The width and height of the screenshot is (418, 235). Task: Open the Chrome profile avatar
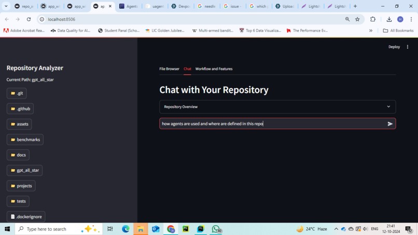click(400, 19)
